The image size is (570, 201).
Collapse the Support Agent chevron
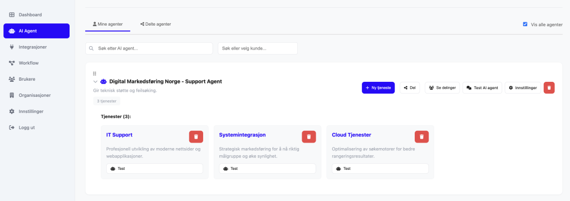(x=95, y=82)
